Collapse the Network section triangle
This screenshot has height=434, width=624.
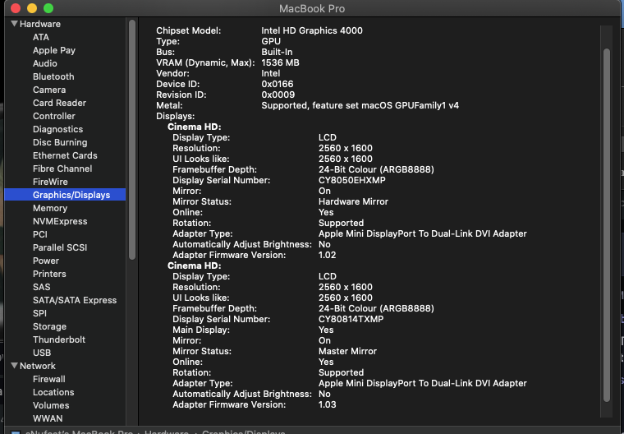(x=14, y=366)
